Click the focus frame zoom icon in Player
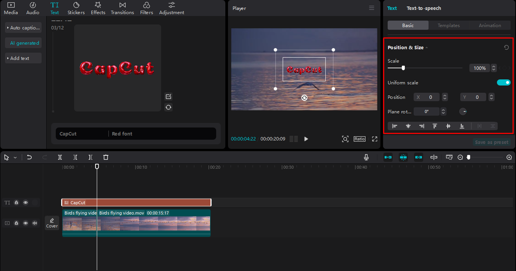Image resolution: width=516 pixels, height=271 pixels. 345,139
